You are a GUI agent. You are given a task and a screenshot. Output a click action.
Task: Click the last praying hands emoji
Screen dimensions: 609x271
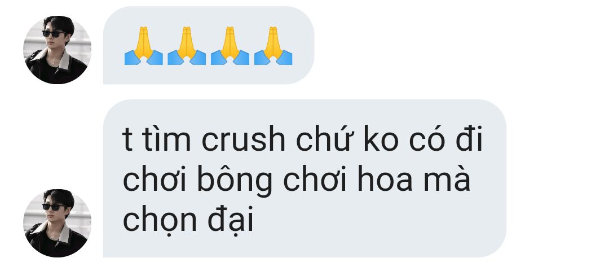273,46
